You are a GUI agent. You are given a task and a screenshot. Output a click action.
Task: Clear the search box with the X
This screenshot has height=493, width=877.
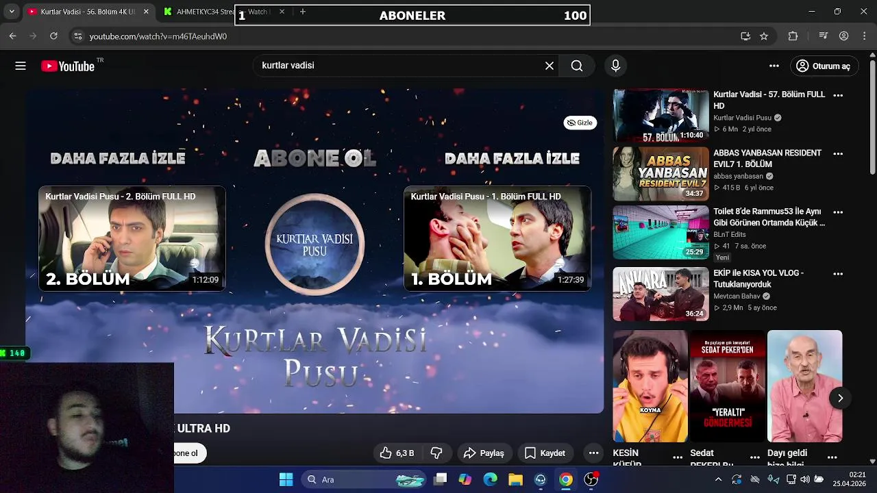(x=549, y=66)
